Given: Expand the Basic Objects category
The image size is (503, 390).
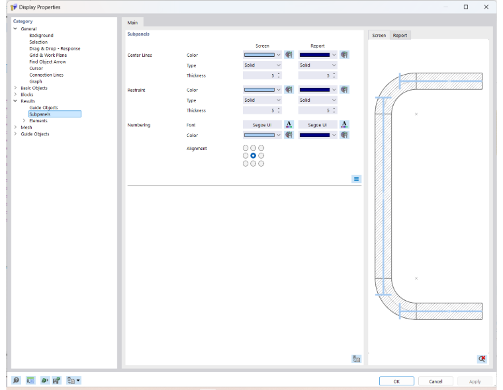Looking at the screenshot, I should point(15,87).
